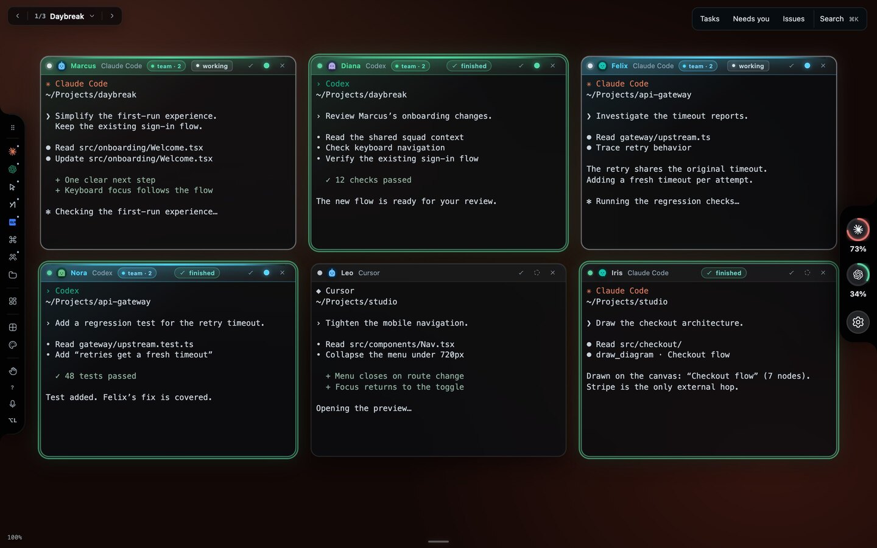
Task: Click the drag-handle dots atop left sidebar
Action: tap(12, 128)
